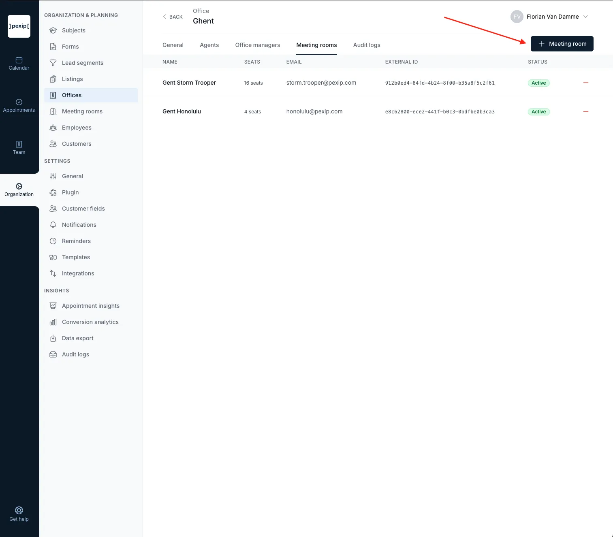Image resolution: width=613 pixels, height=537 pixels.
Task: Select Offices in the sidebar
Action: tap(91, 95)
